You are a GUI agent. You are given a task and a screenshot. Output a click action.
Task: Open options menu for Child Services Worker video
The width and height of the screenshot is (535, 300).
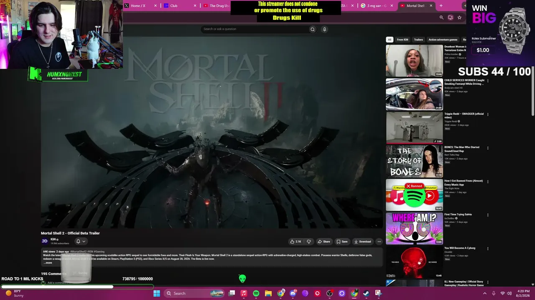(488, 81)
